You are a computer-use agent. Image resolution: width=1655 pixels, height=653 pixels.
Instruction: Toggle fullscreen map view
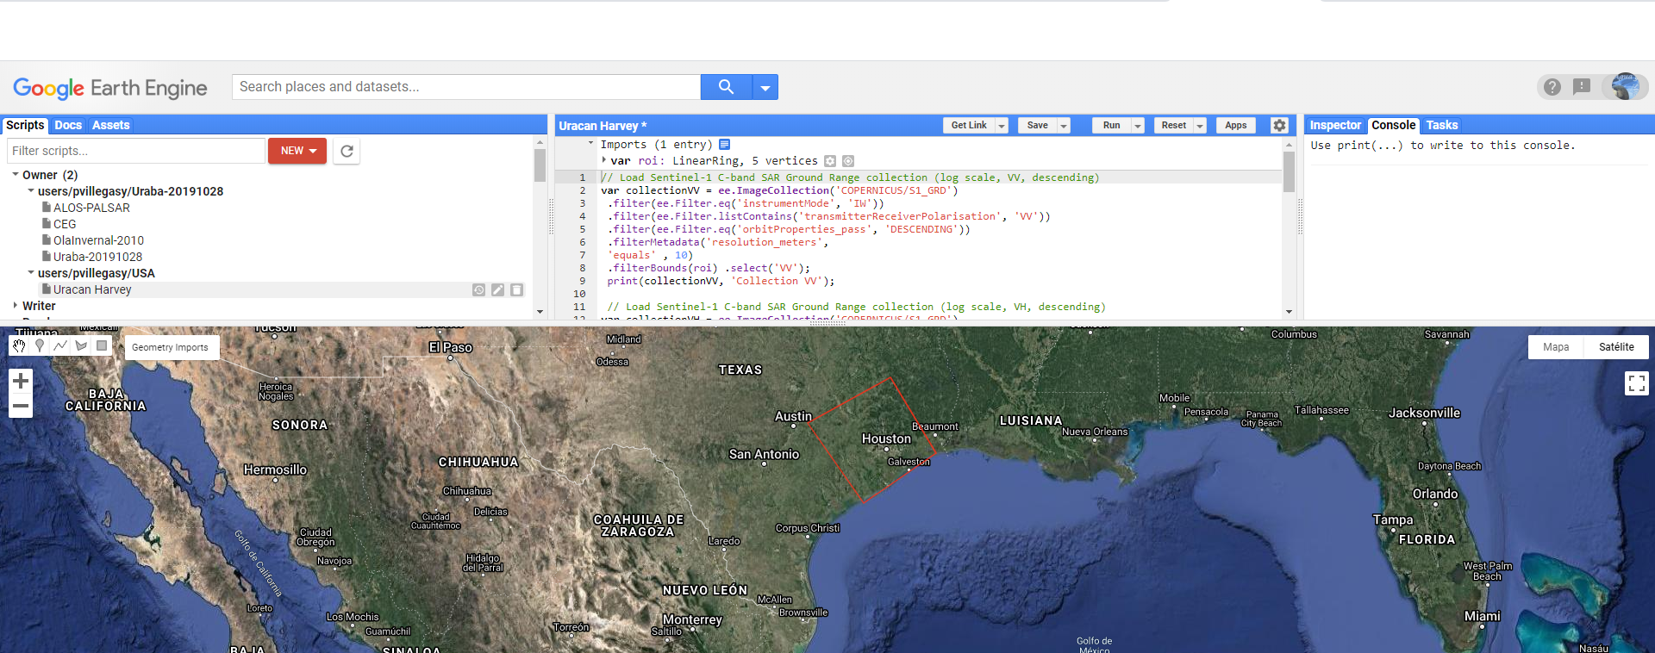click(x=1636, y=382)
